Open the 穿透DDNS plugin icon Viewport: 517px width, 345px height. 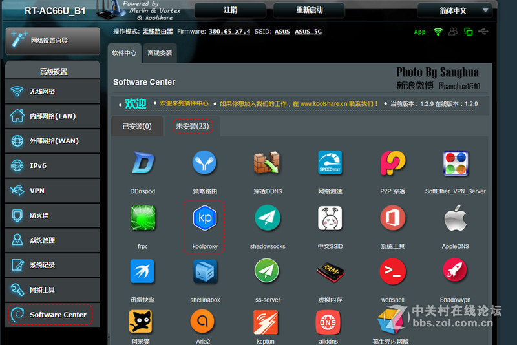click(267, 162)
